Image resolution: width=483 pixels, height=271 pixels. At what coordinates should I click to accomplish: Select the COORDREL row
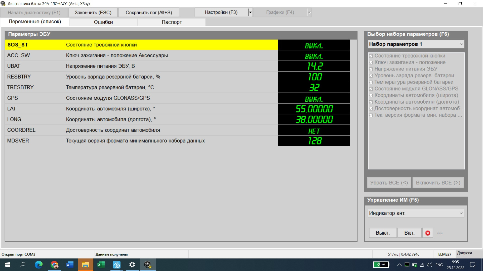tap(177, 130)
